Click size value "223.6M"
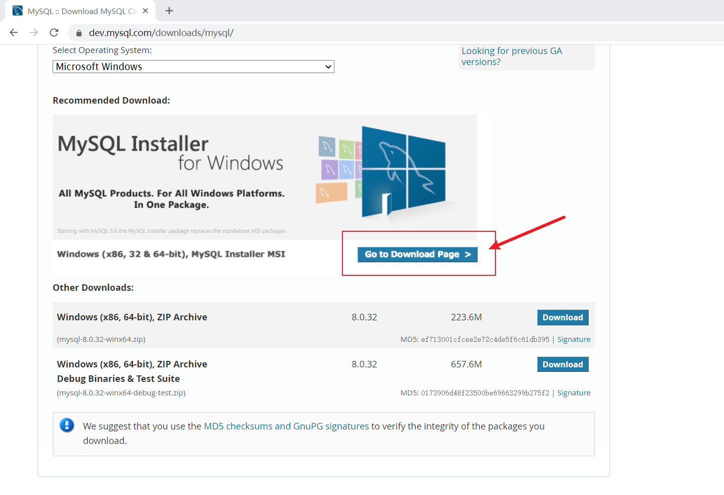 tap(466, 317)
